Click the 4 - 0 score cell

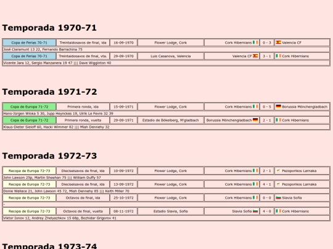pos(267,211)
